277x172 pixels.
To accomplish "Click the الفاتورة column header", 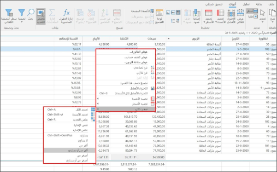I will point(263,39).
